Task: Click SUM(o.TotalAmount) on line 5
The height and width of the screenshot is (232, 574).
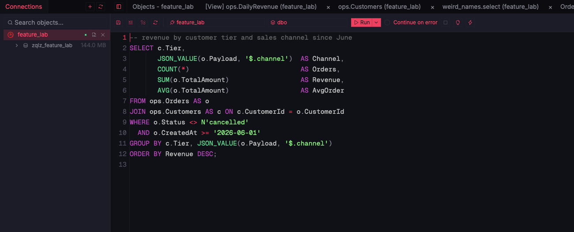Action: pyautogui.click(x=193, y=80)
